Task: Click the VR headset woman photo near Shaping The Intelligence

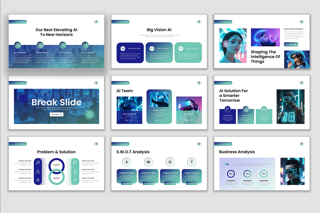Action: point(297,59)
